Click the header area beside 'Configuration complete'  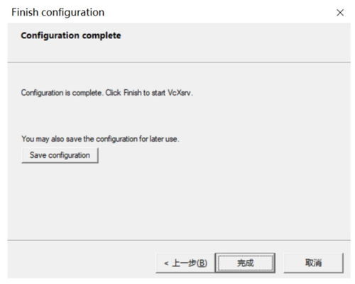(x=234, y=42)
